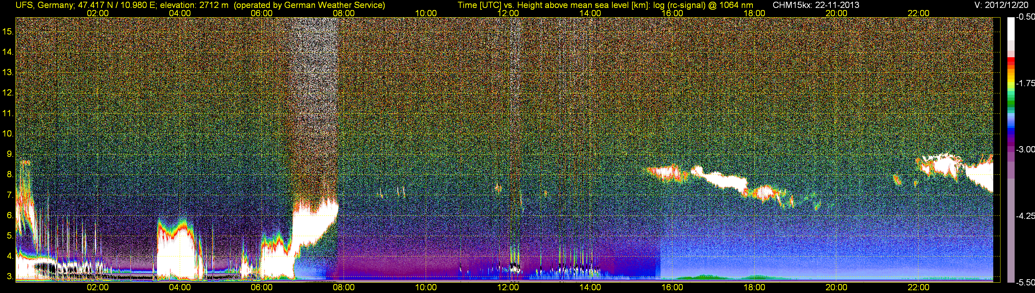Click the 20:00 label on the bottom time axis
Image resolution: width=1035 pixels, height=293 pixels.
point(837,287)
